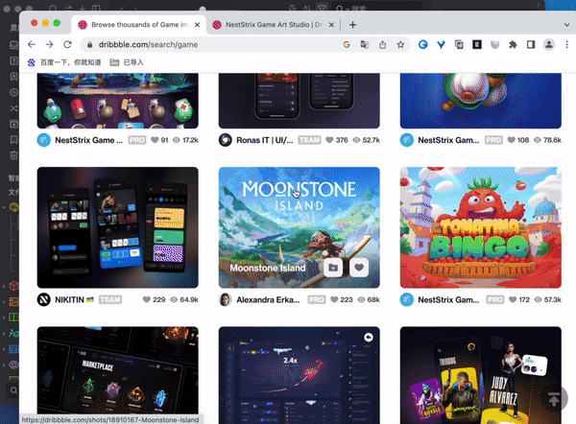
Task: Open the Extensions puzzle-piece menu
Action: (513, 45)
